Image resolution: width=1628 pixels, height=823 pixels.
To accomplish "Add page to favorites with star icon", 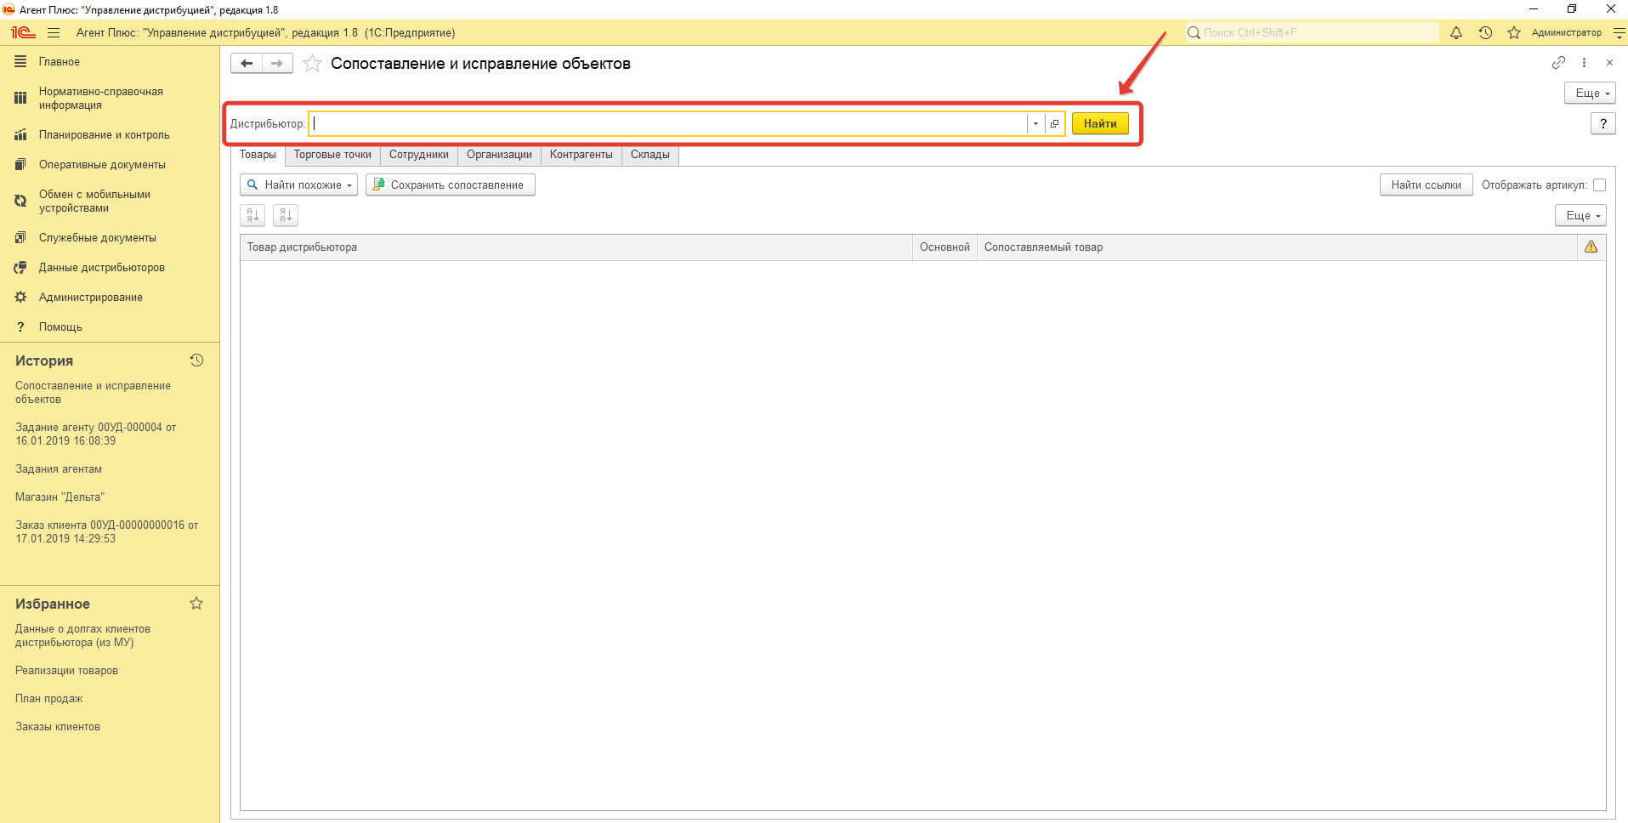I will (312, 63).
